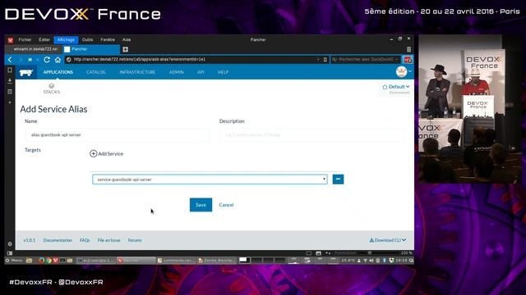The width and height of the screenshot is (526, 295).
Task: Open the taskbar Menu button
Action: [13, 261]
